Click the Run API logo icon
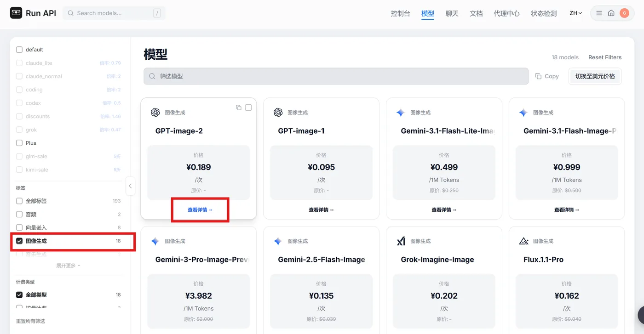This screenshot has height=334, width=644. (x=16, y=13)
